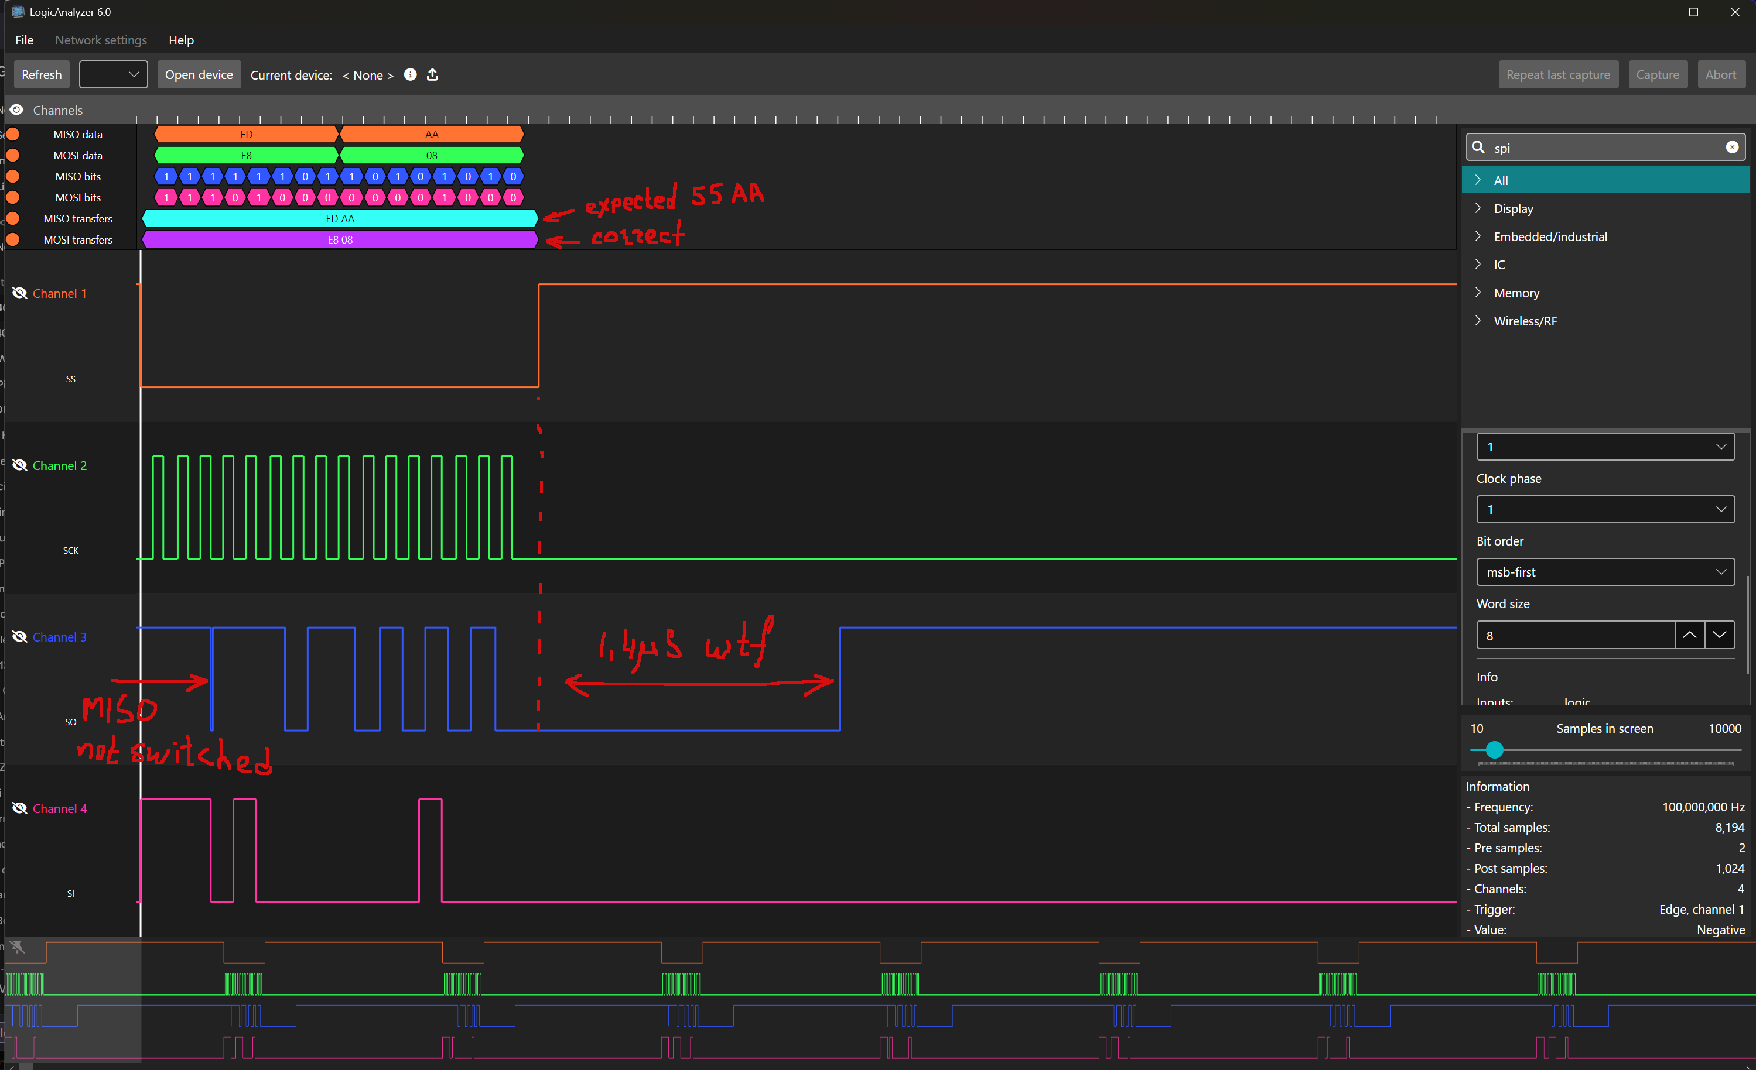Click the Refresh button
Image resolution: width=1756 pixels, height=1070 pixels.
click(x=42, y=75)
